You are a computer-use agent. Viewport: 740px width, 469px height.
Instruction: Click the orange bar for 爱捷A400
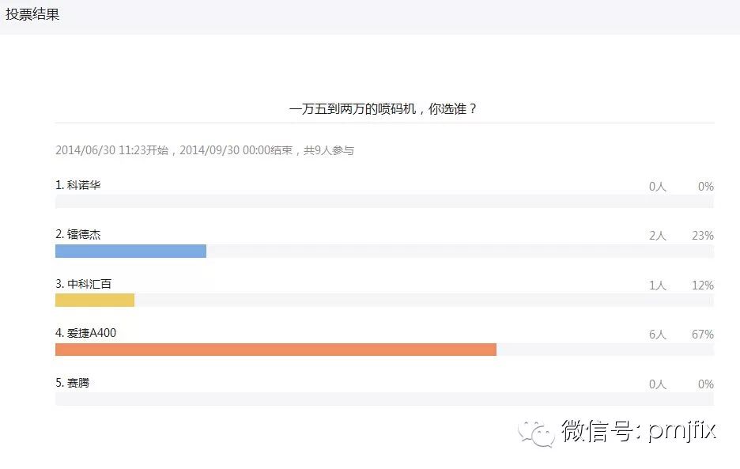pyautogui.click(x=276, y=350)
